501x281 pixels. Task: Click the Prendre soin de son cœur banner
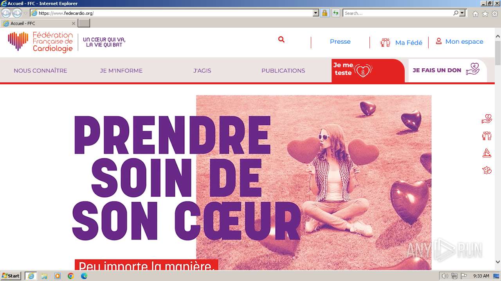pyautogui.click(x=251, y=183)
